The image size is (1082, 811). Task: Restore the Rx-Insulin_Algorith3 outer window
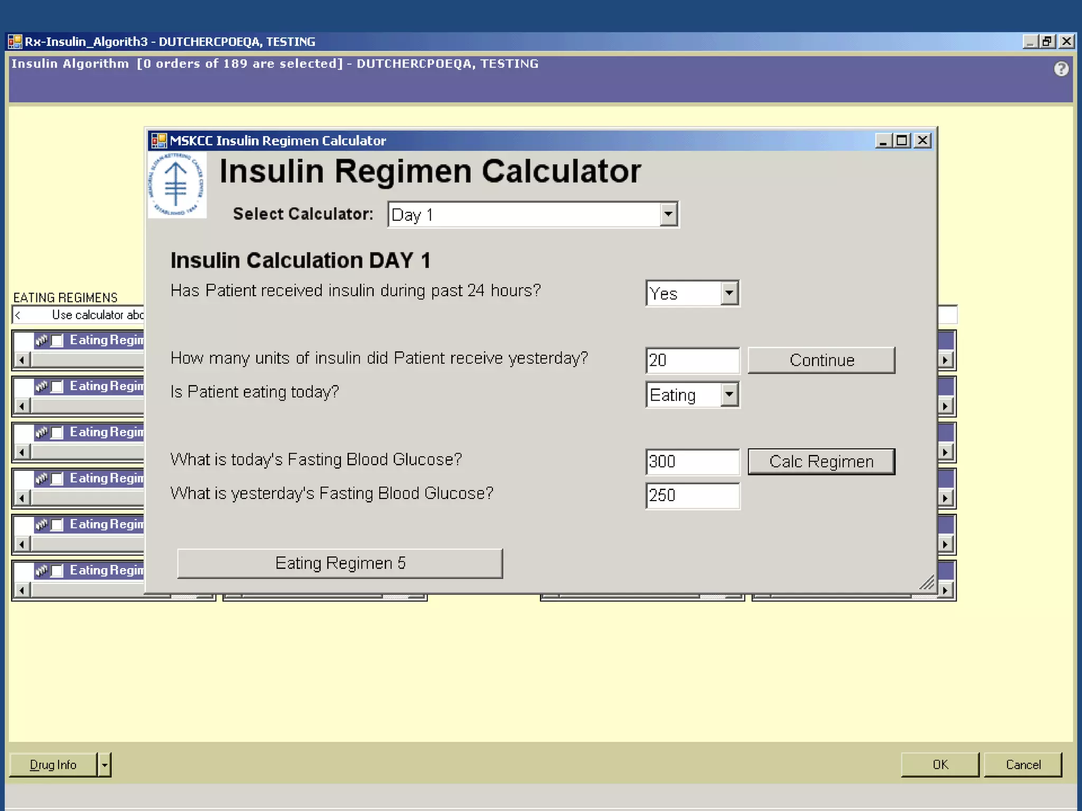pyautogui.click(x=1046, y=42)
